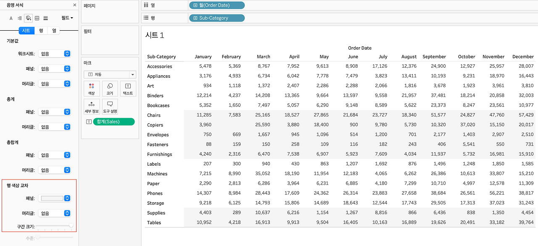The image size is (538, 246).
Task: Click the September column header
Action: pyautogui.click(x=434, y=57)
